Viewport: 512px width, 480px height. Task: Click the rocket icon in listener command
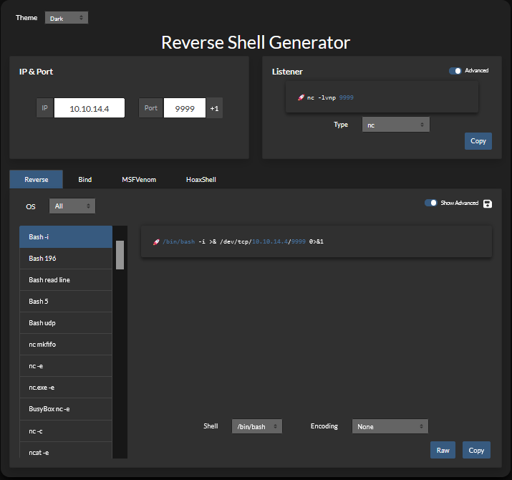pos(301,97)
